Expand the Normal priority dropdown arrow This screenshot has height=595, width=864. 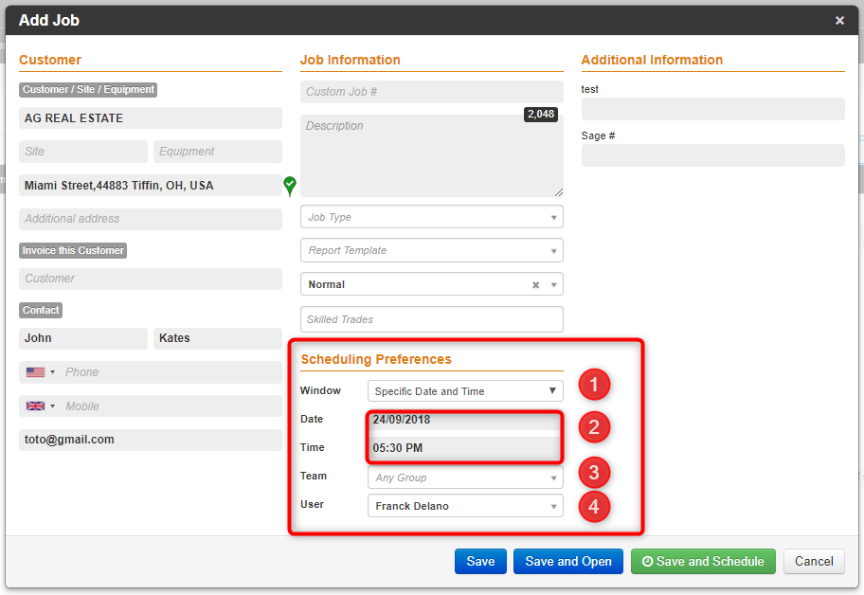554,285
